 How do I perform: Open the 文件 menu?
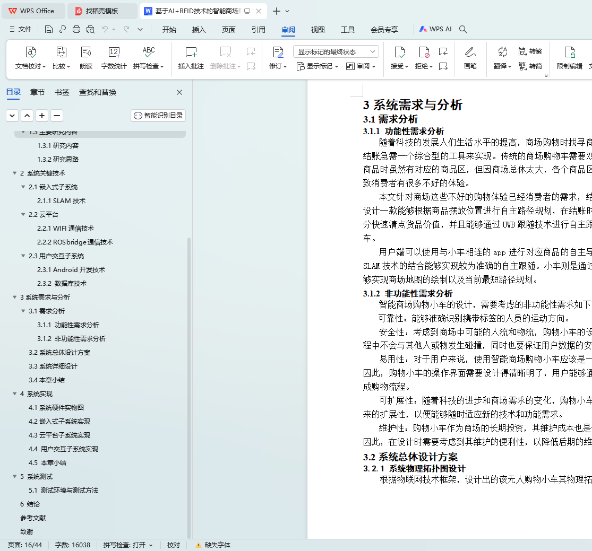point(20,29)
